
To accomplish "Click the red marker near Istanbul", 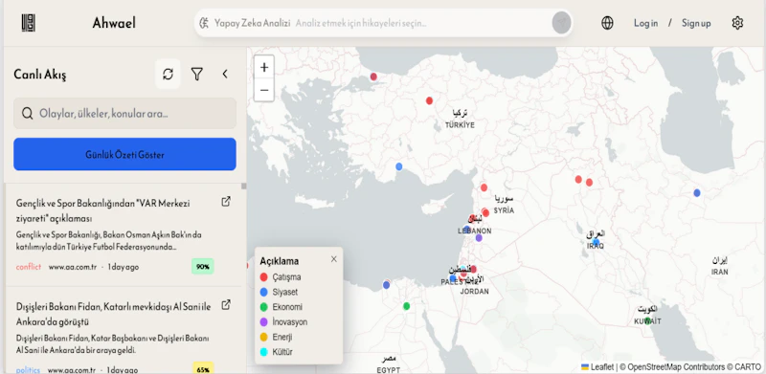I will point(373,77).
